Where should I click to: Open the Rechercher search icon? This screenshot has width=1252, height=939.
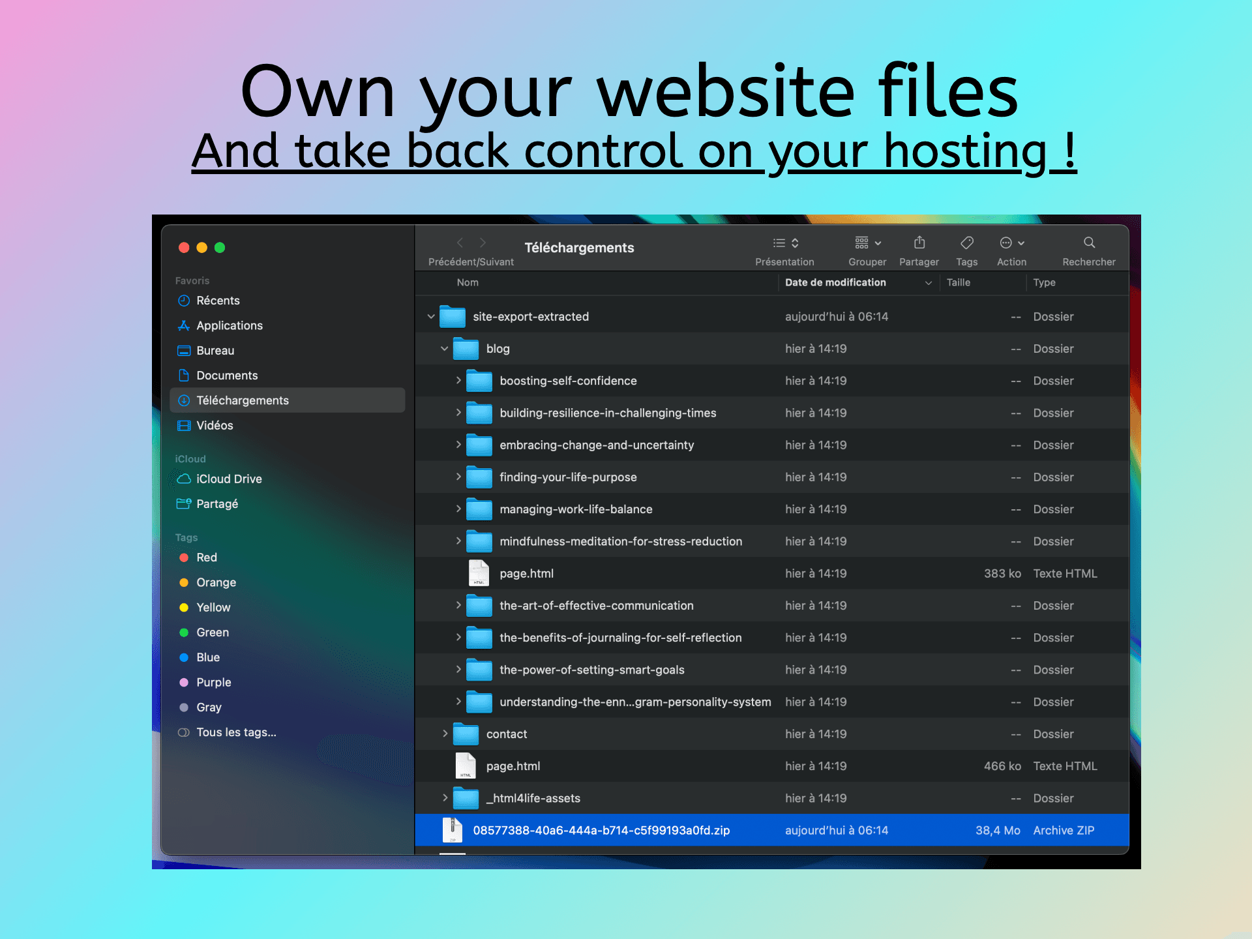(1088, 243)
